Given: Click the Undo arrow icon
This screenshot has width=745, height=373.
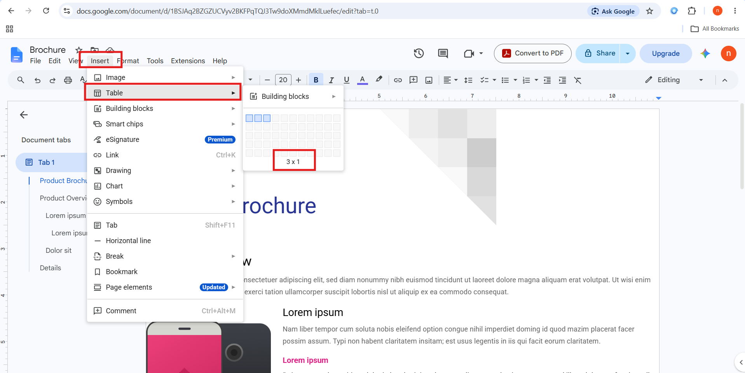Looking at the screenshot, I should (x=37, y=80).
